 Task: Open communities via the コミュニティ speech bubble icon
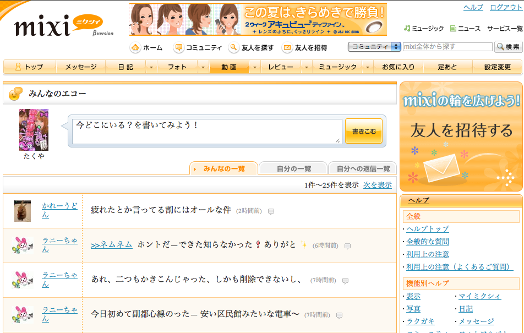pyautogui.click(x=178, y=48)
